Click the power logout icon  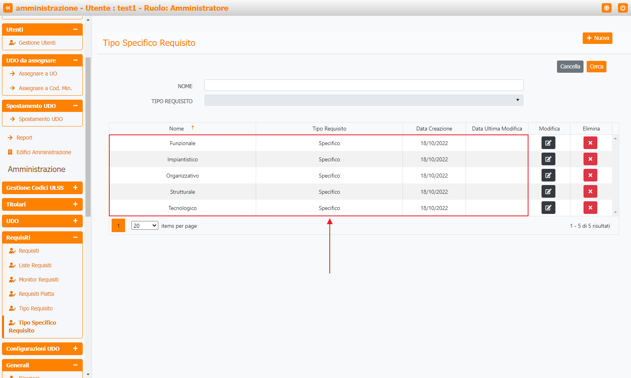pos(623,8)
